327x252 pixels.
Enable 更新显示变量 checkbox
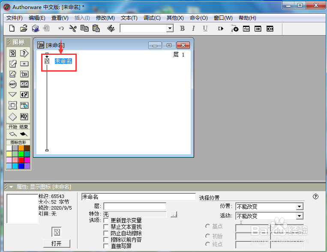pos(106,220)
